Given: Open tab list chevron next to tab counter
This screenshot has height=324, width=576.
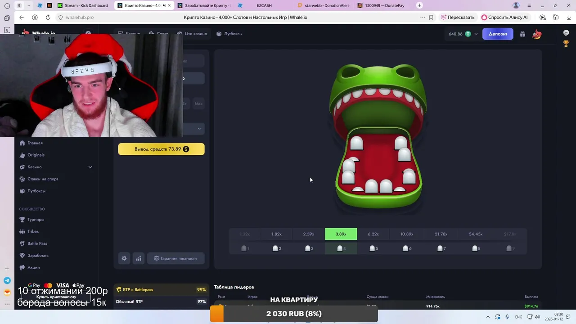Looking at the screenshot, I should (x=29, y=5).
